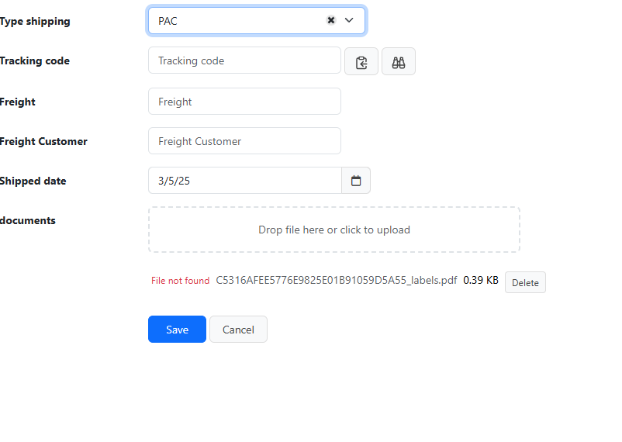This screenshot has width=622, height=442.
Task: Click the Shipped date field showing 3/5/25
Action: coord(245,181)
